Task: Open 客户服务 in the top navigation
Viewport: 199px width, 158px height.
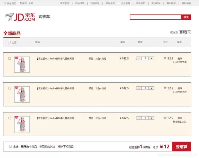Action: coord(171,3)
